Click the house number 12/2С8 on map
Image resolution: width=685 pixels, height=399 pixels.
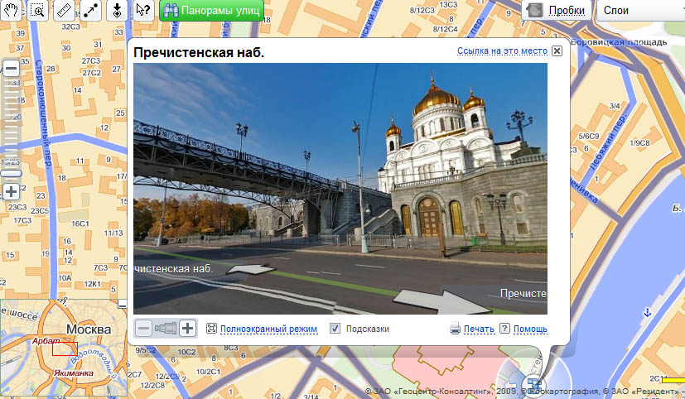click(152, 386)
